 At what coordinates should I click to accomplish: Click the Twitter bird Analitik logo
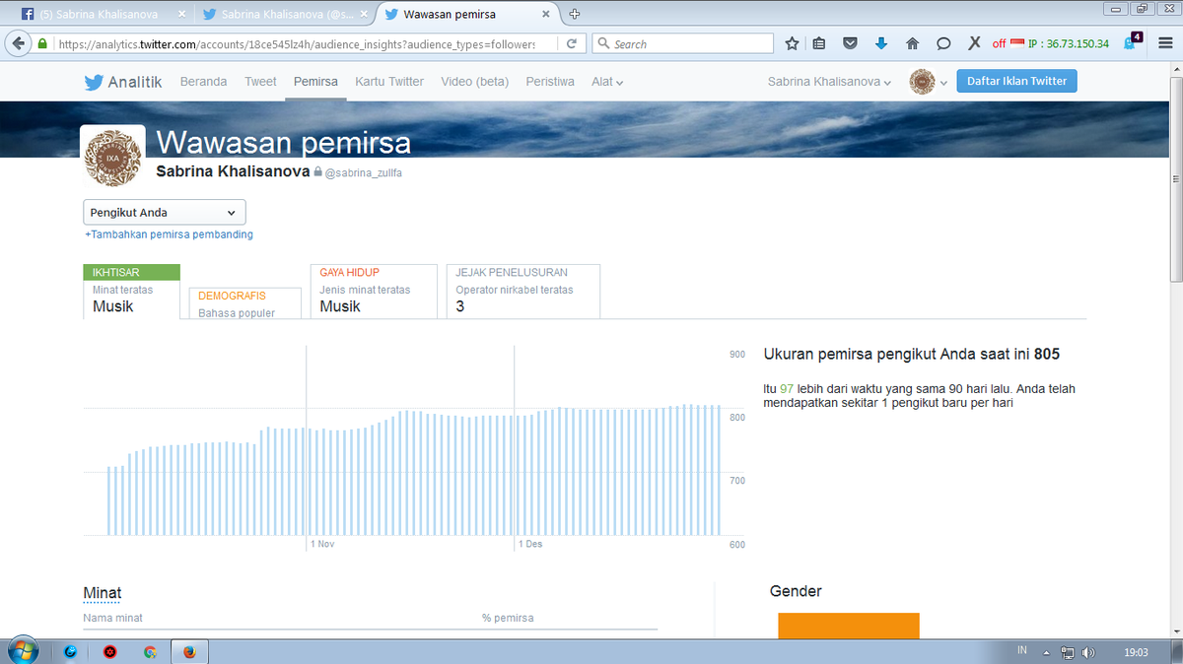click(122, 82)
